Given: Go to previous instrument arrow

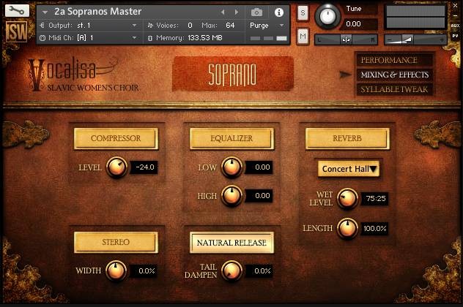Looking at the screenshot, I should [223, 12].
